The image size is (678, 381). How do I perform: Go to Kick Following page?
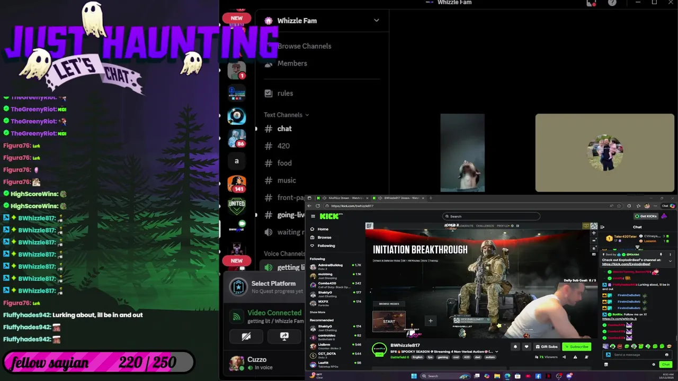click(x=326, y=246)
